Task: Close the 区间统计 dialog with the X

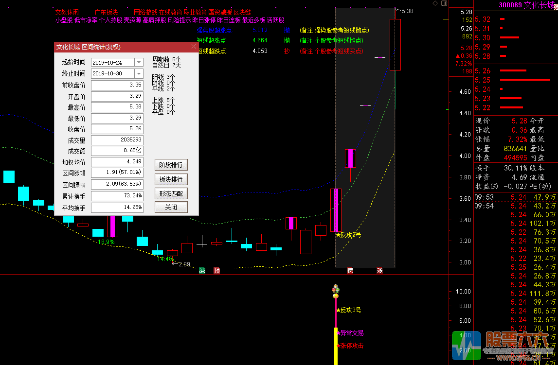Action: [194, 47]
